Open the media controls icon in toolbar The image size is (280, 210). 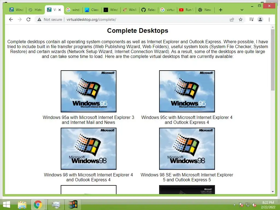click(x=252, y=19)
